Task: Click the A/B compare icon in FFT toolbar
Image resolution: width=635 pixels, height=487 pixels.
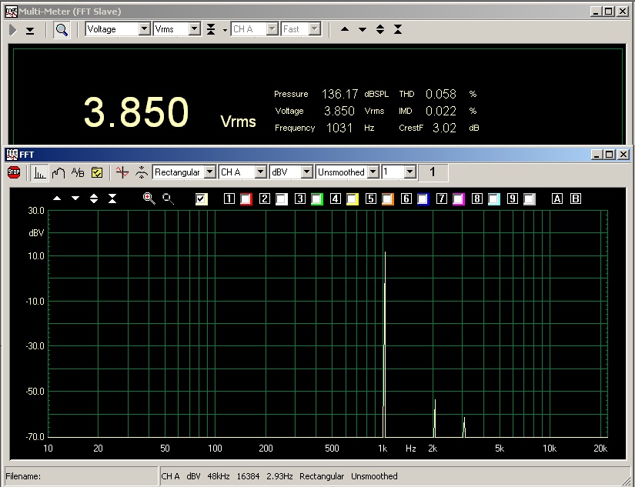Action: coord(78,172)
